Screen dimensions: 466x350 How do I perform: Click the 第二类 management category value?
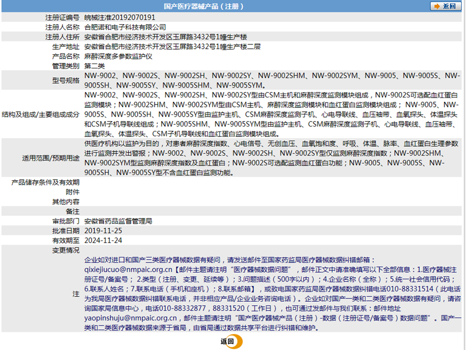94,66
